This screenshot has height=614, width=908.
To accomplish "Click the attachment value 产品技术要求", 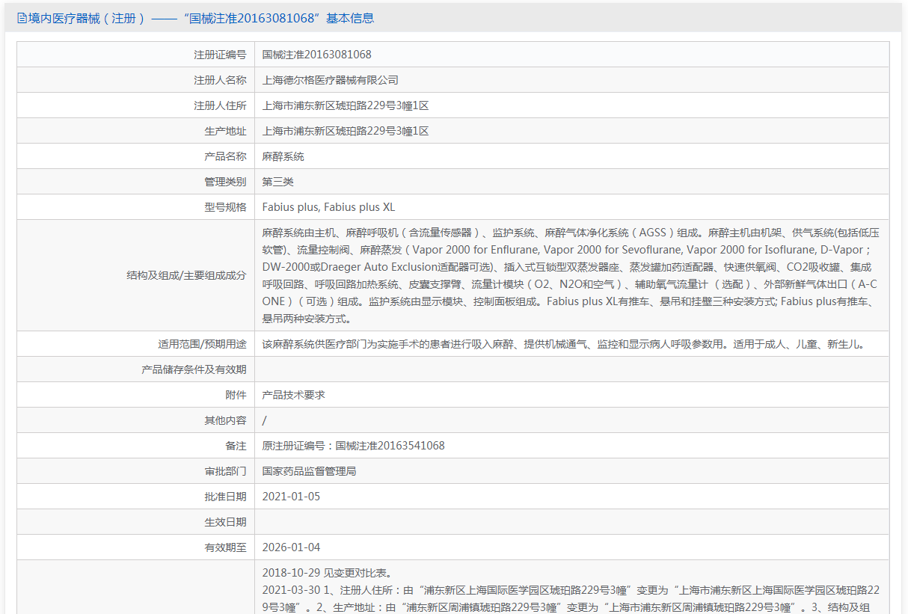I will pos(293,395).
